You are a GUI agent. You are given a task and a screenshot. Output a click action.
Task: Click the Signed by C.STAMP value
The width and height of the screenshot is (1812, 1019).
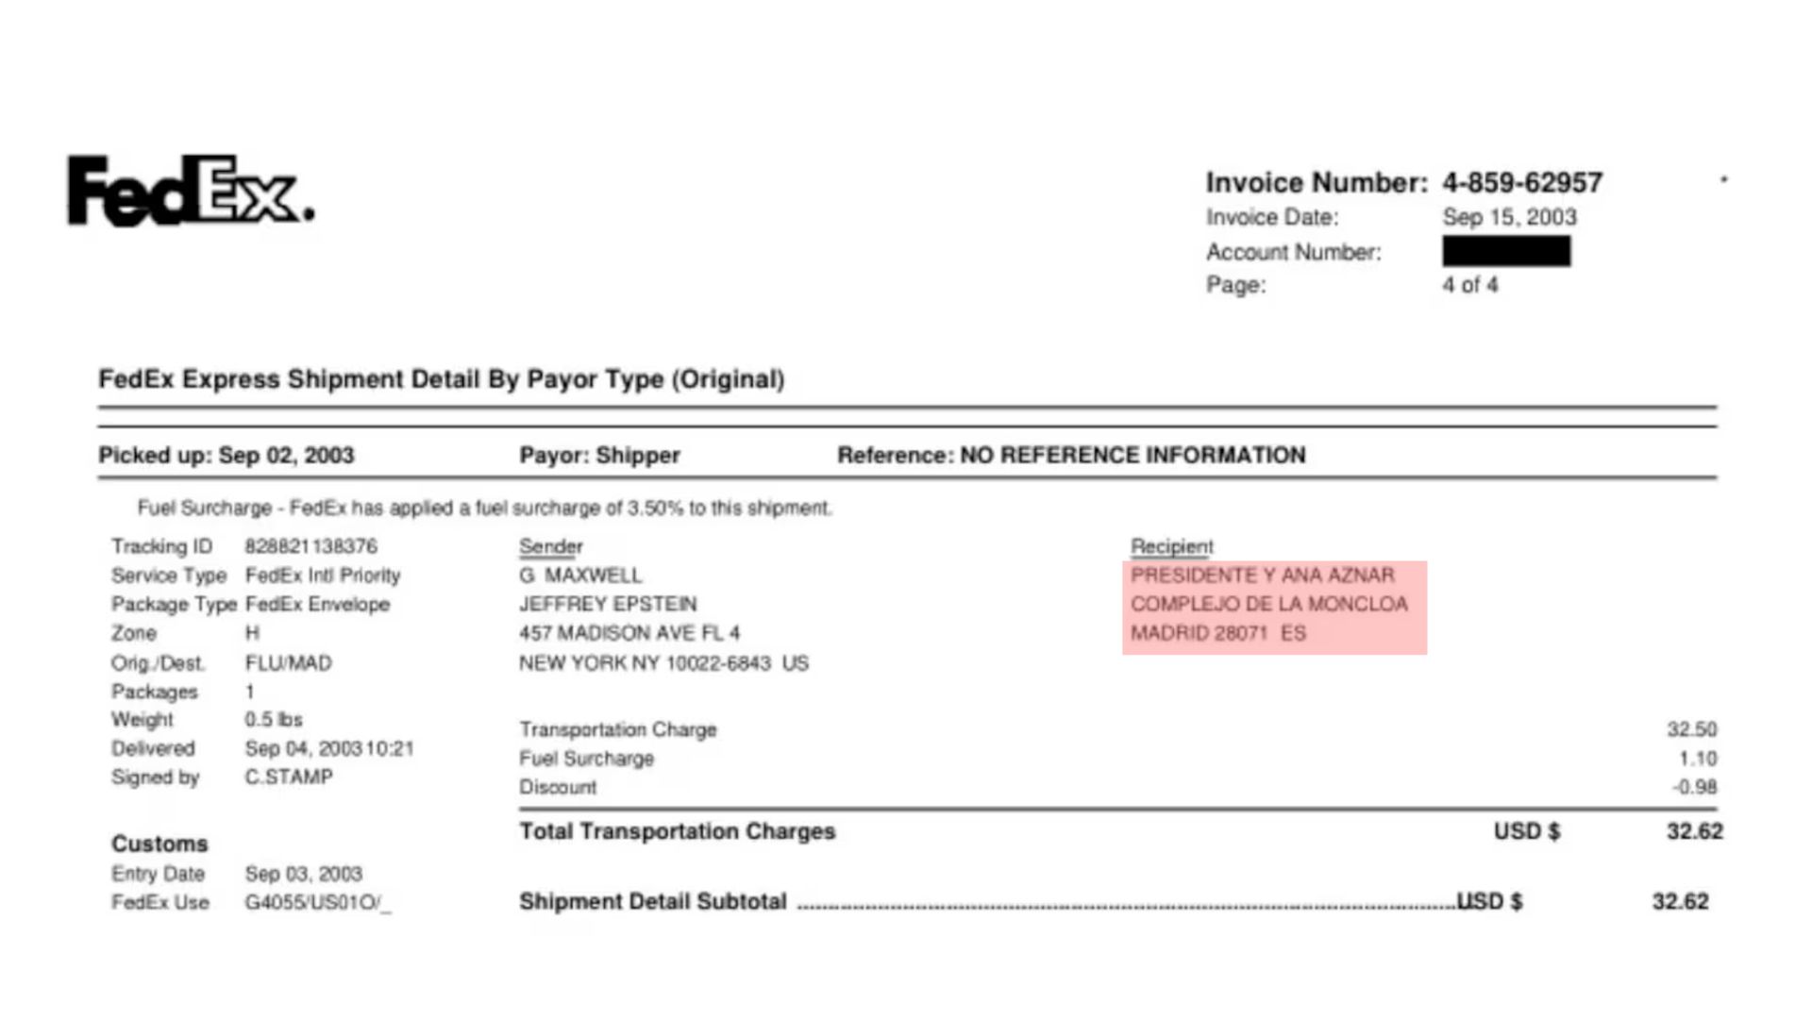click(x=288, y=777)
